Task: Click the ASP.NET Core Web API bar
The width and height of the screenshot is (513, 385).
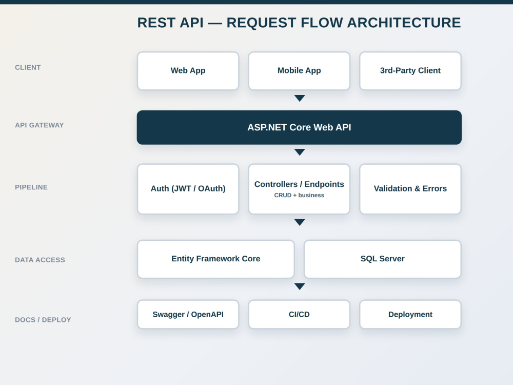Action: [x=299, y=127]
